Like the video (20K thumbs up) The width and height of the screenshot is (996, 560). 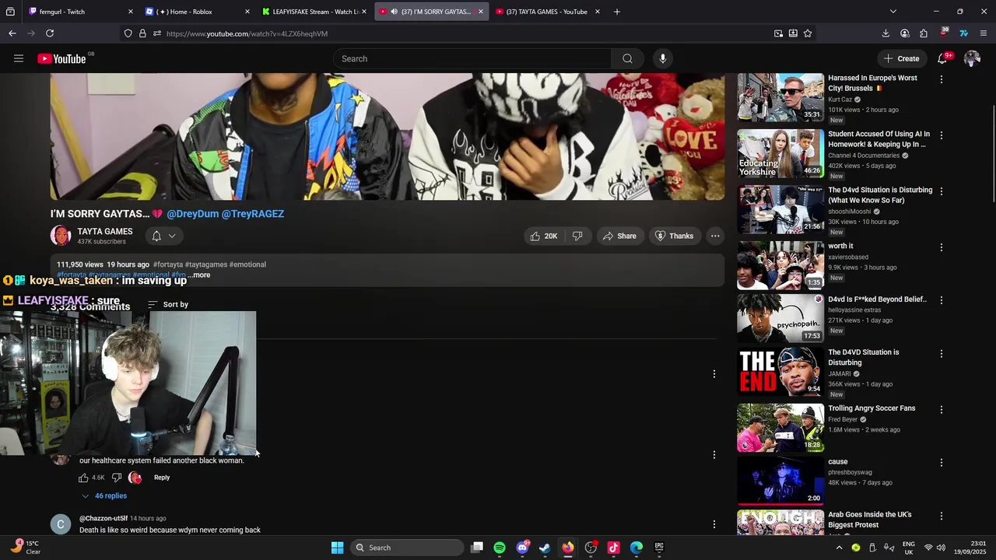pos(543,236)
